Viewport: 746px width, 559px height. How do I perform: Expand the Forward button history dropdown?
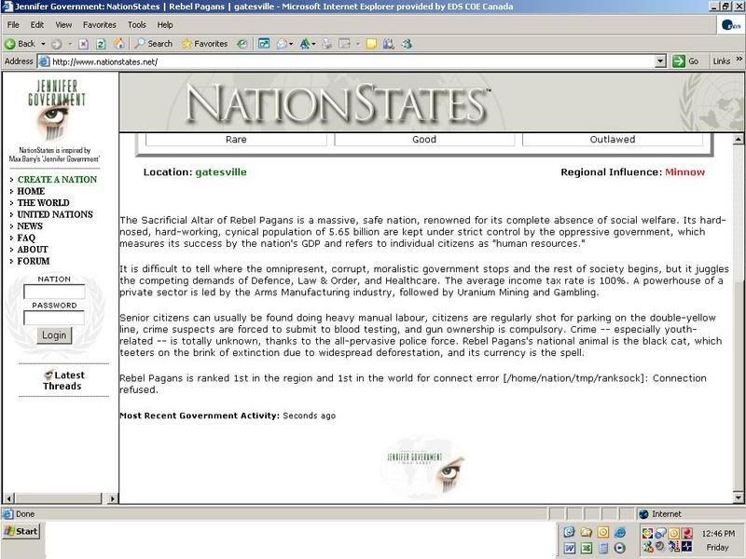[70, 44]
